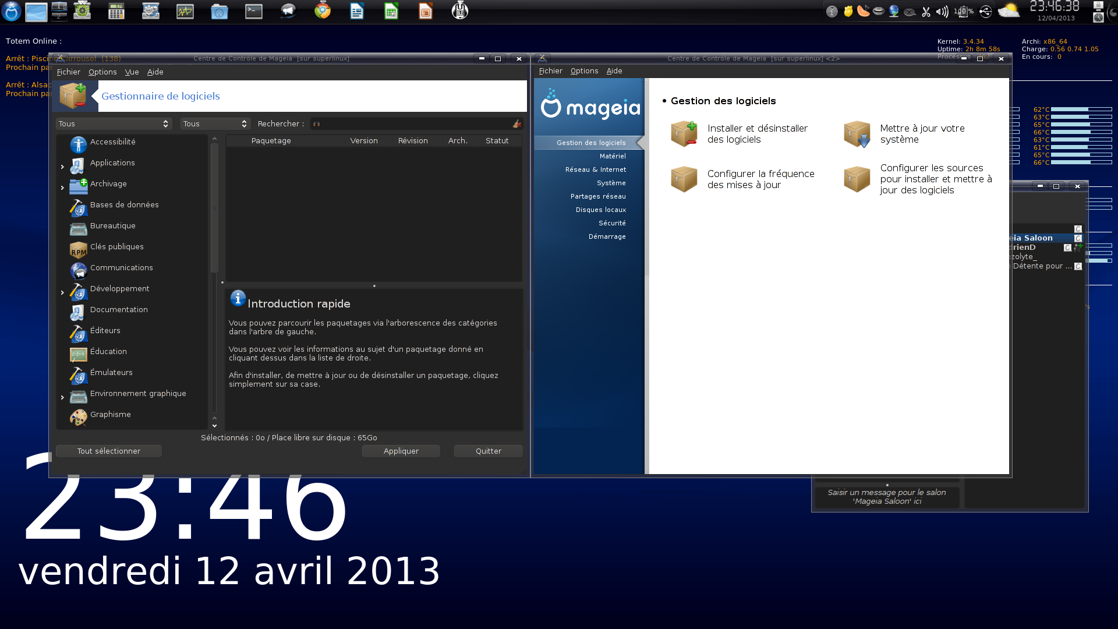The image size is (1118, 629).
Task: Click the Installer et désinstaller package icon
Action: coord(684,134)
